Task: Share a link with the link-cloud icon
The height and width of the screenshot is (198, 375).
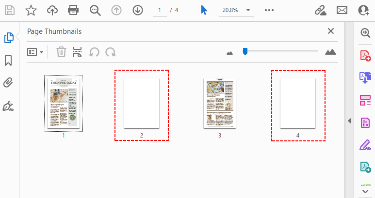Action: pos(320,10)
